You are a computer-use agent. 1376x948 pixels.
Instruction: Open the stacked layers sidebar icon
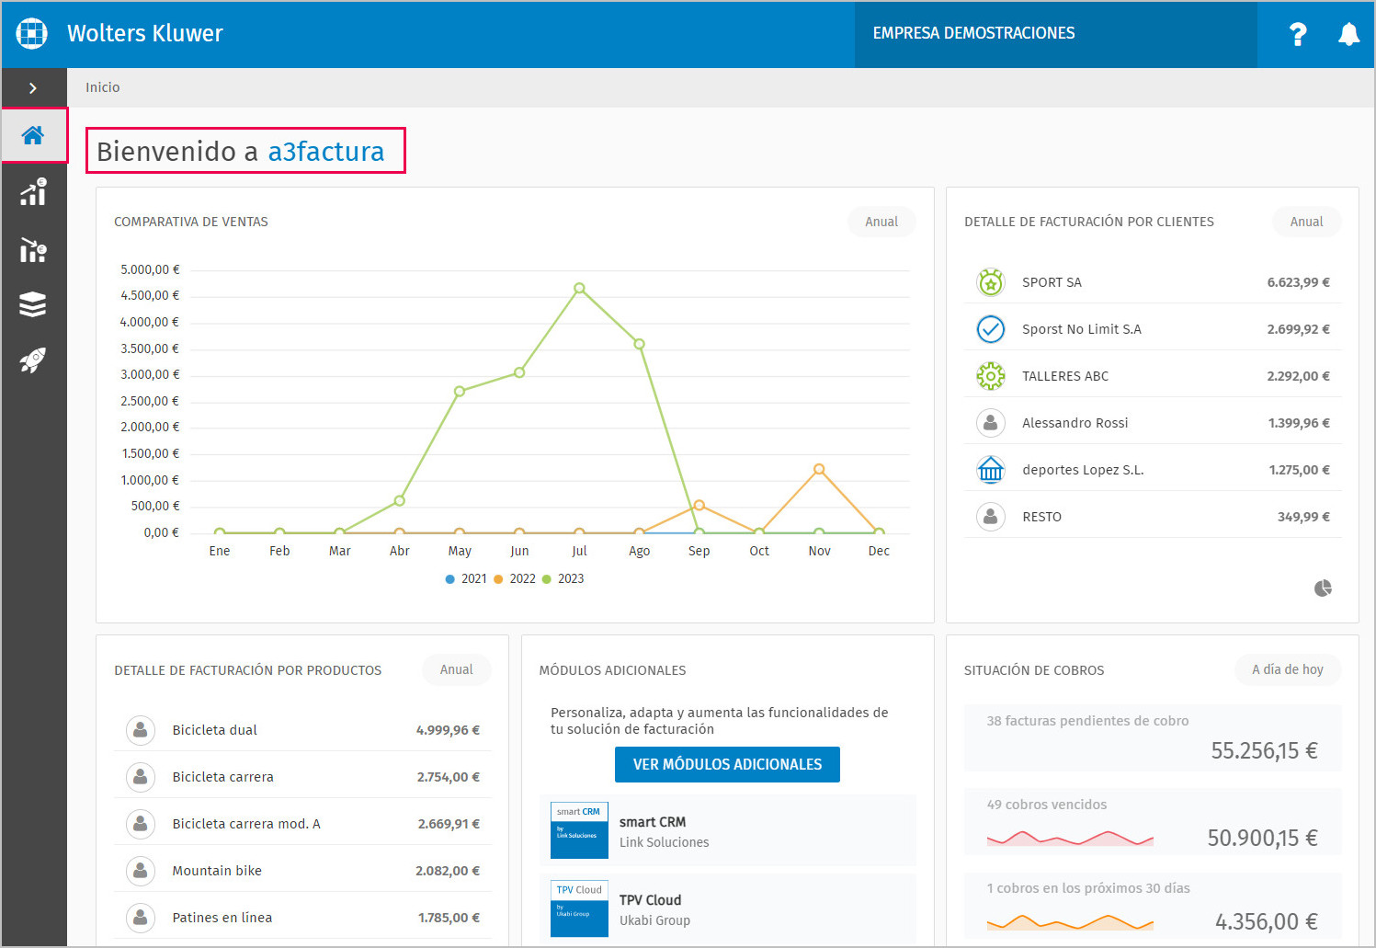click(x=33, y=304)
